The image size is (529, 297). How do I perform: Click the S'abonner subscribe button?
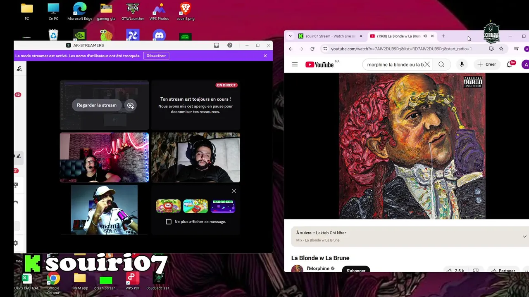(356, 271)
